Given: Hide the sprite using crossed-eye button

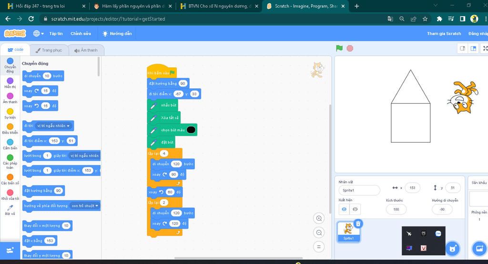Looking at the screenshot, I should click(355, 209).
